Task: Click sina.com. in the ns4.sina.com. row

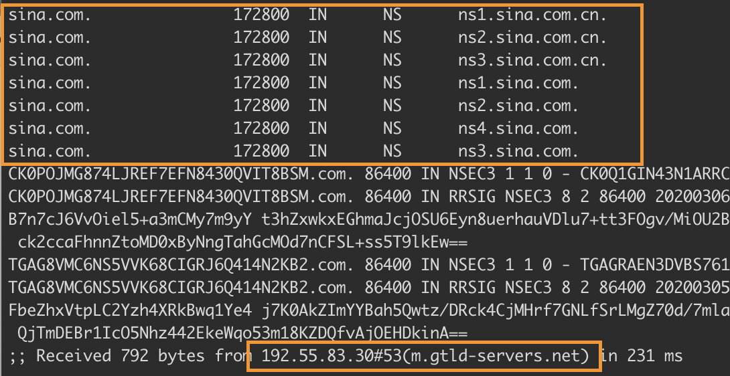Action: click(50, 128)
